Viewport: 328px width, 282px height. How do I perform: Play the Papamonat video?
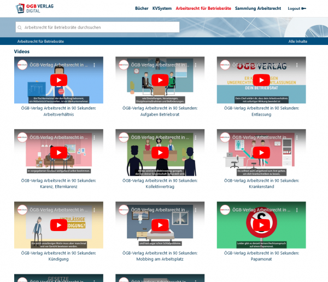(261, 225)
